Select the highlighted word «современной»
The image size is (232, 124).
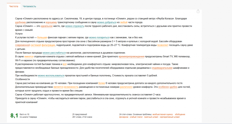point(22,45)
